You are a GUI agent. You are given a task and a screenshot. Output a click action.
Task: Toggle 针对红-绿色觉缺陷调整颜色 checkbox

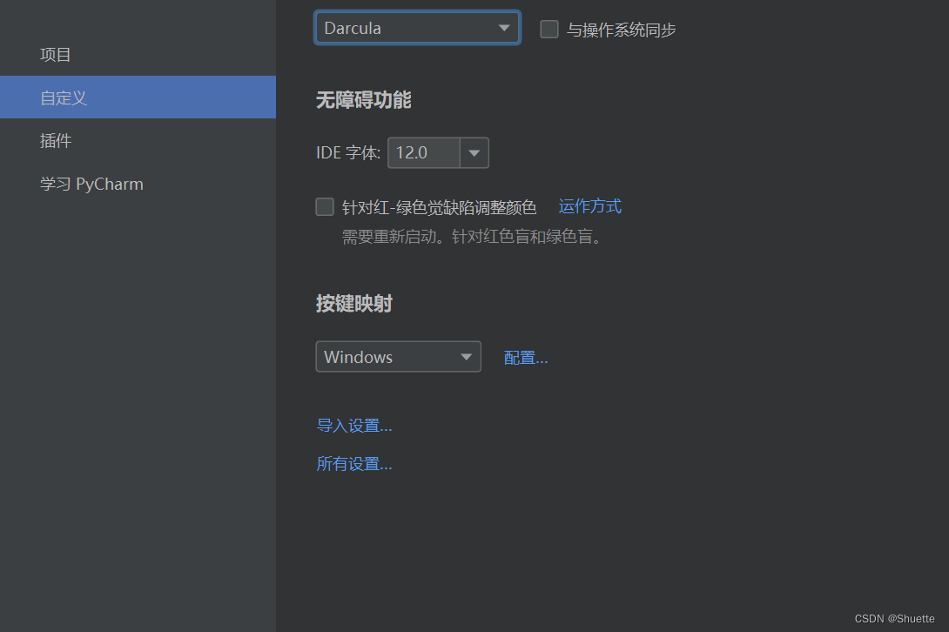pyautogui.click(x=325, y=207)
